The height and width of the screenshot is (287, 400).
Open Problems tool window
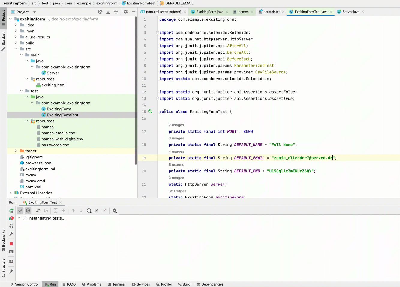click(x=92, y=284)
